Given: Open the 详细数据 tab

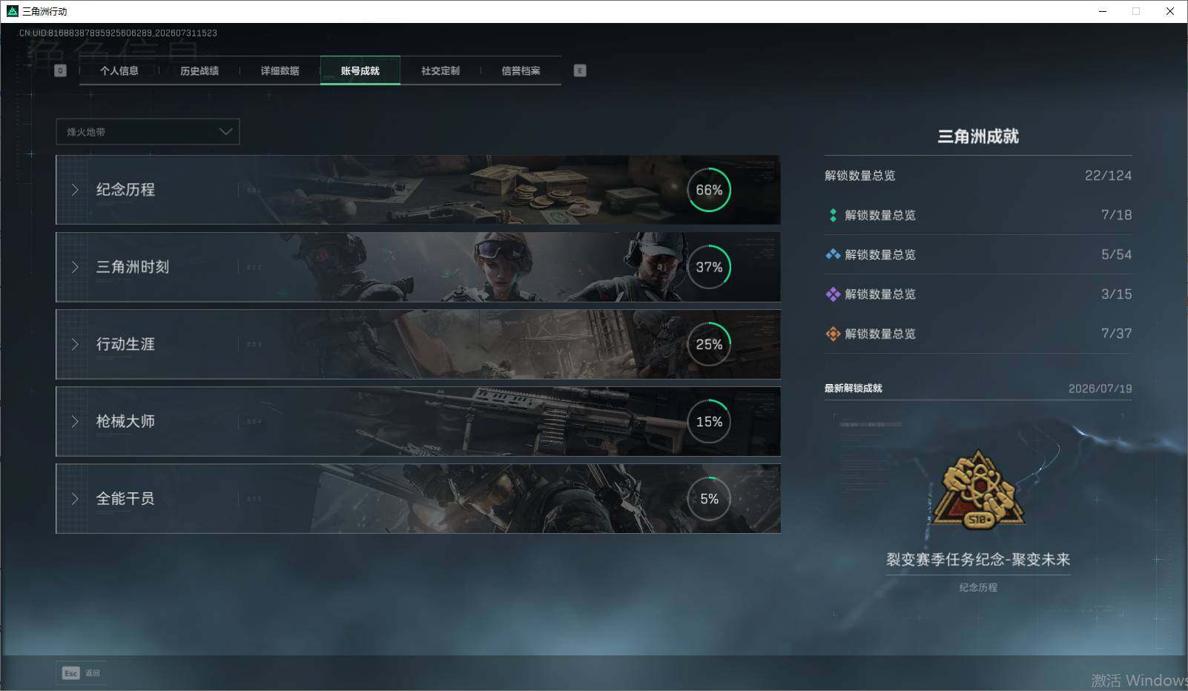Looking at the screenshot, I should 280,70.
